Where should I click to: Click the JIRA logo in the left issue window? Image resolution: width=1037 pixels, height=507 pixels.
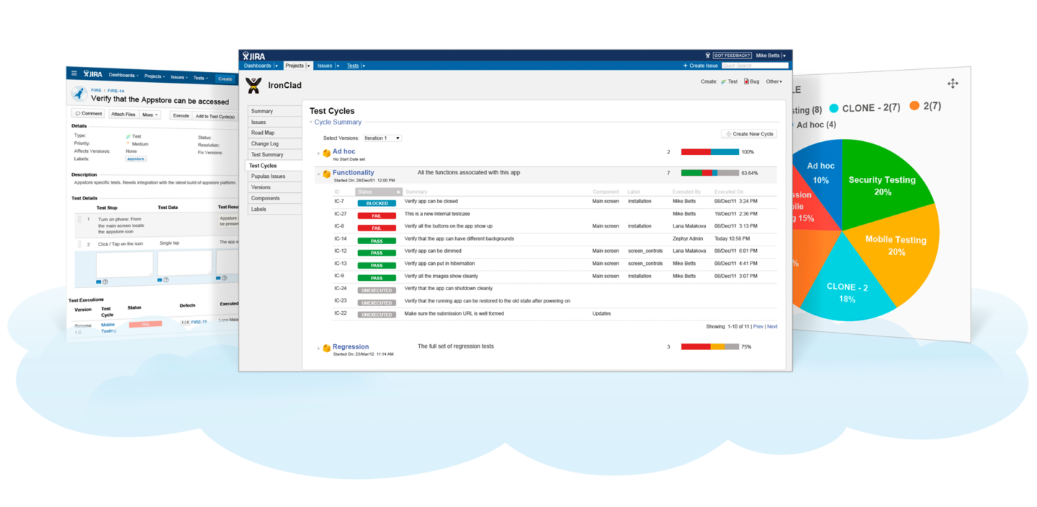pyautogui.click(x=93, y=73)
